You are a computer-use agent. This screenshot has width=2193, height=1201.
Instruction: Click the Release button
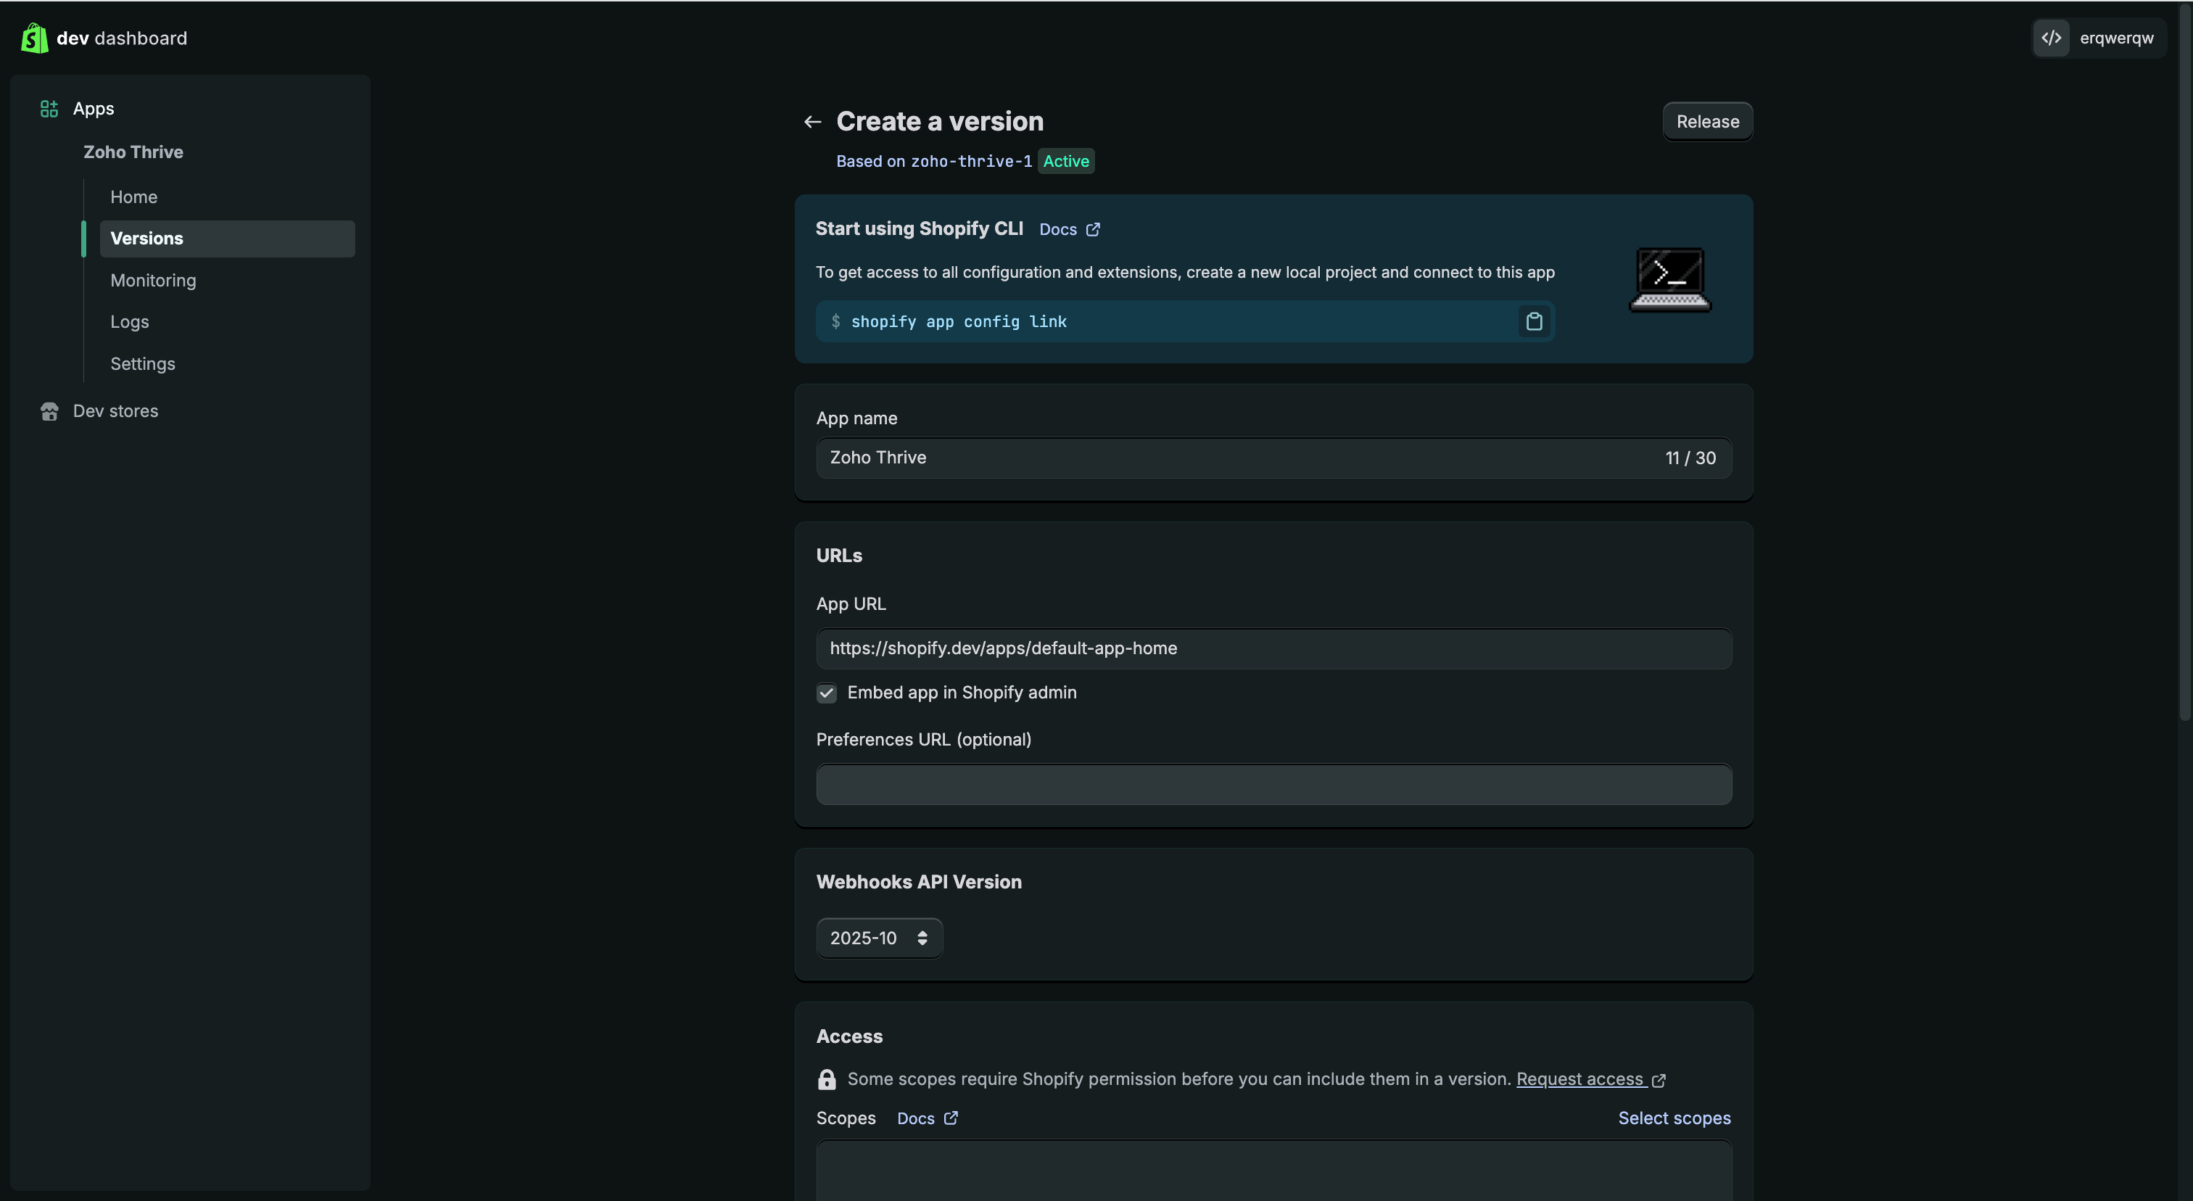click(x=1707, y=122)
